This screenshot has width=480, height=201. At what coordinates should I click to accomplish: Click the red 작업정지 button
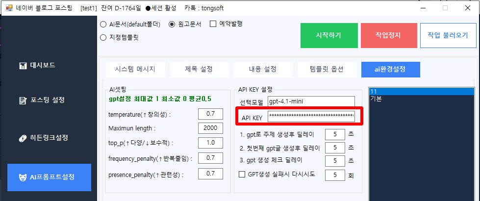(x=388, y=35)
